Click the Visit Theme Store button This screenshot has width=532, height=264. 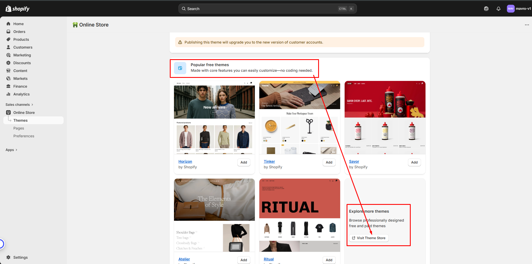point(369,238)
